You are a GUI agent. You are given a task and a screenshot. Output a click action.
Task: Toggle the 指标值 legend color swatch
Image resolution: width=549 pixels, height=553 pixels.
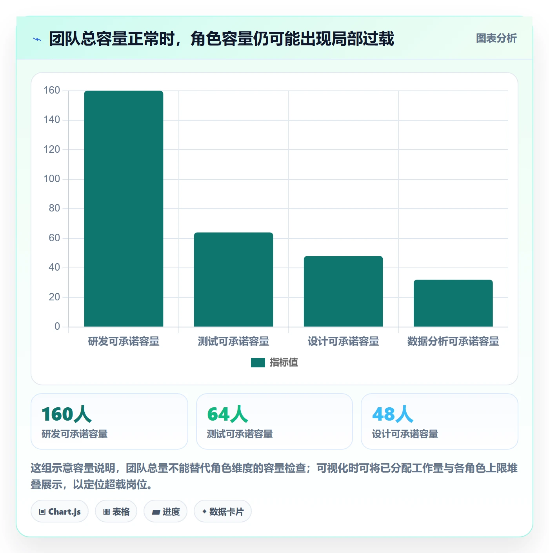[258, 363]
